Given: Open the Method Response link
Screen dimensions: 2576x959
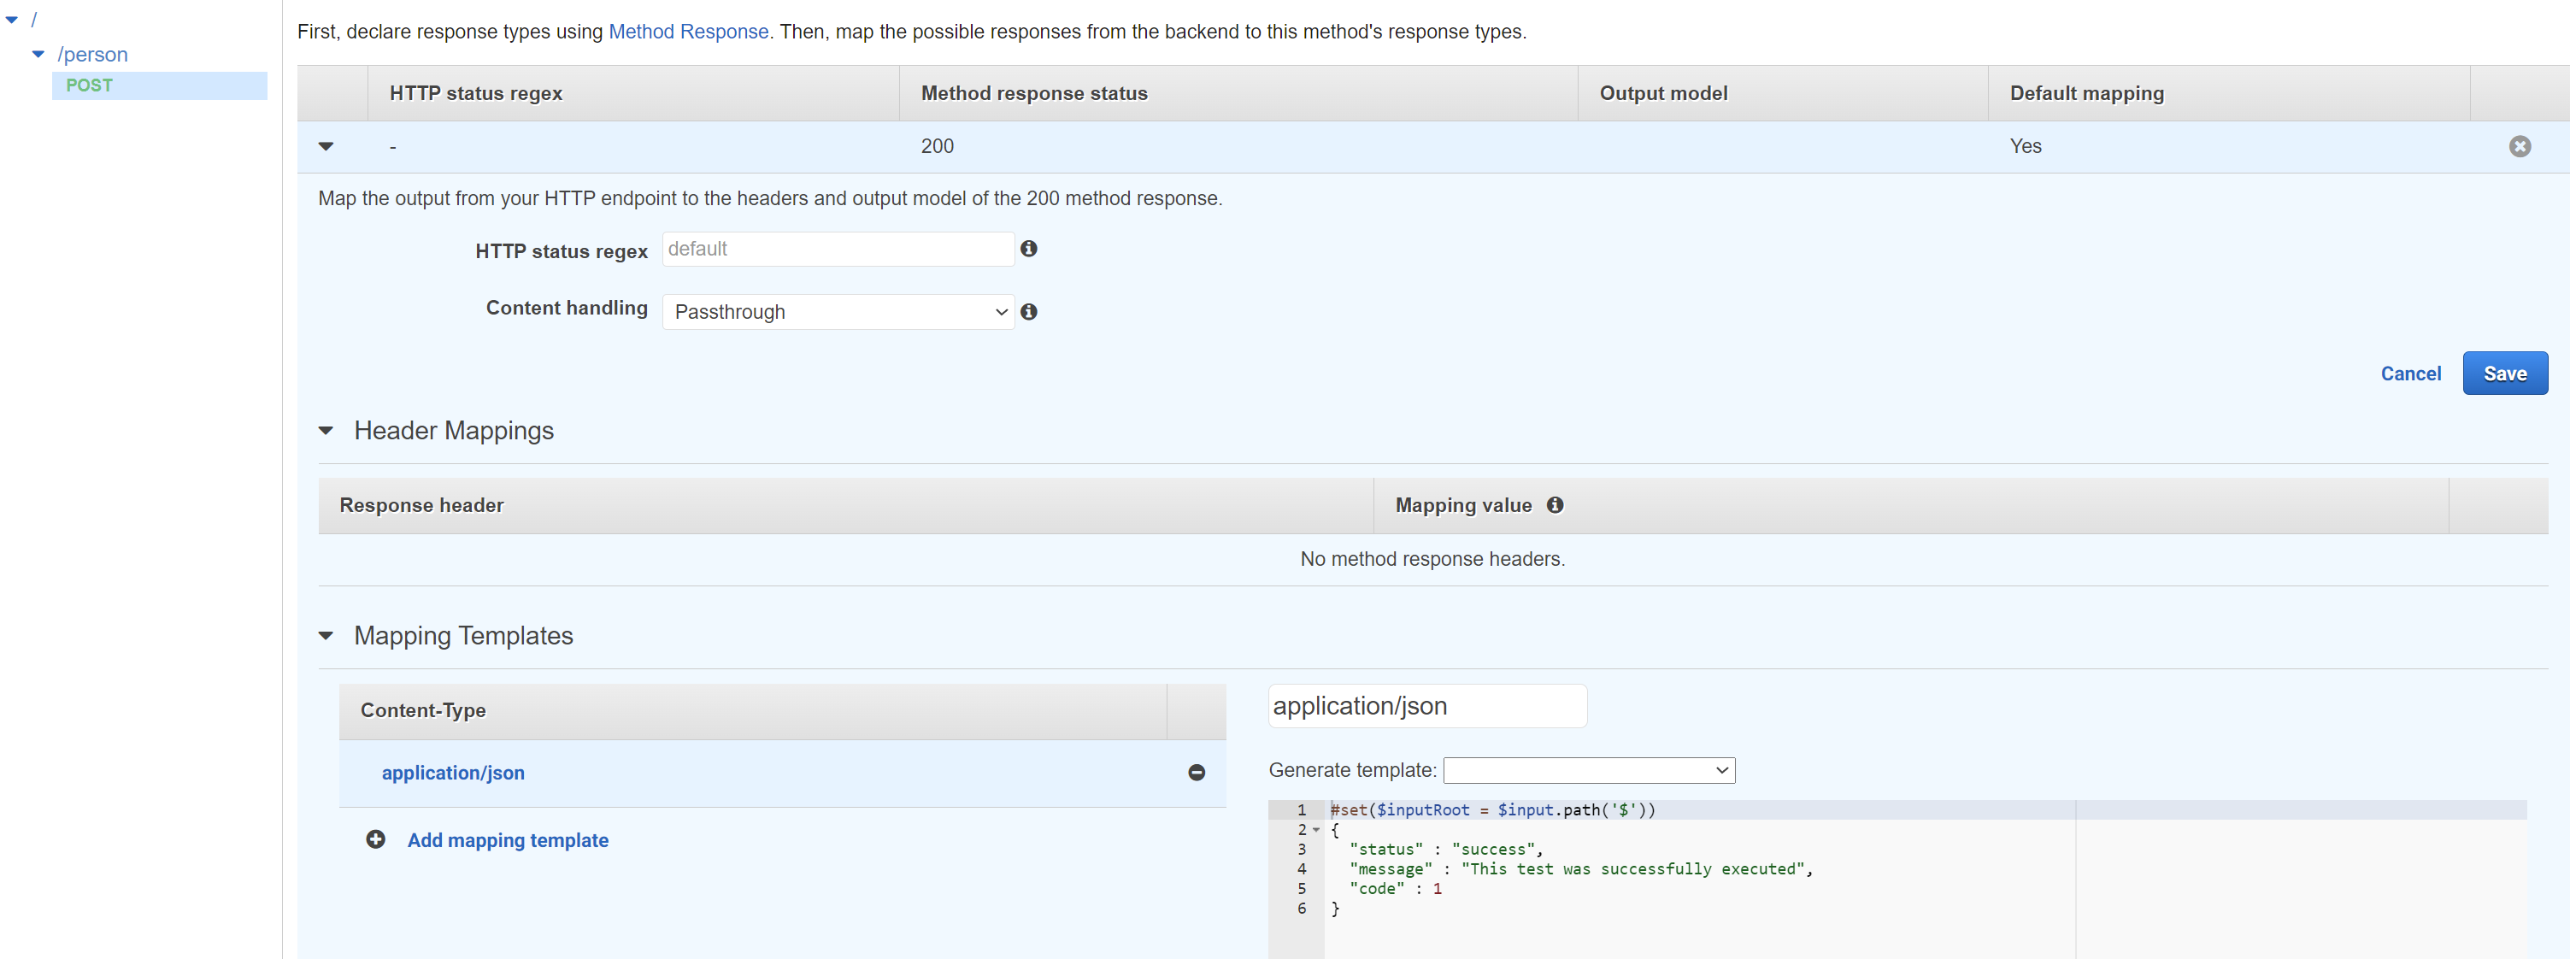Looking at the screenshot, I should coord(689,32).
